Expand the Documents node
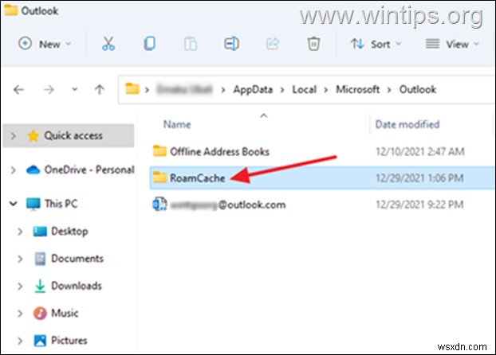This screenshot has width=496, height=355. coord(20,259)
